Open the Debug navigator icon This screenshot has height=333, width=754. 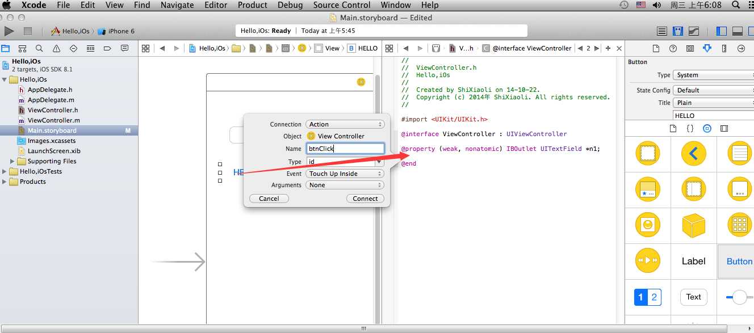[90, 49]
